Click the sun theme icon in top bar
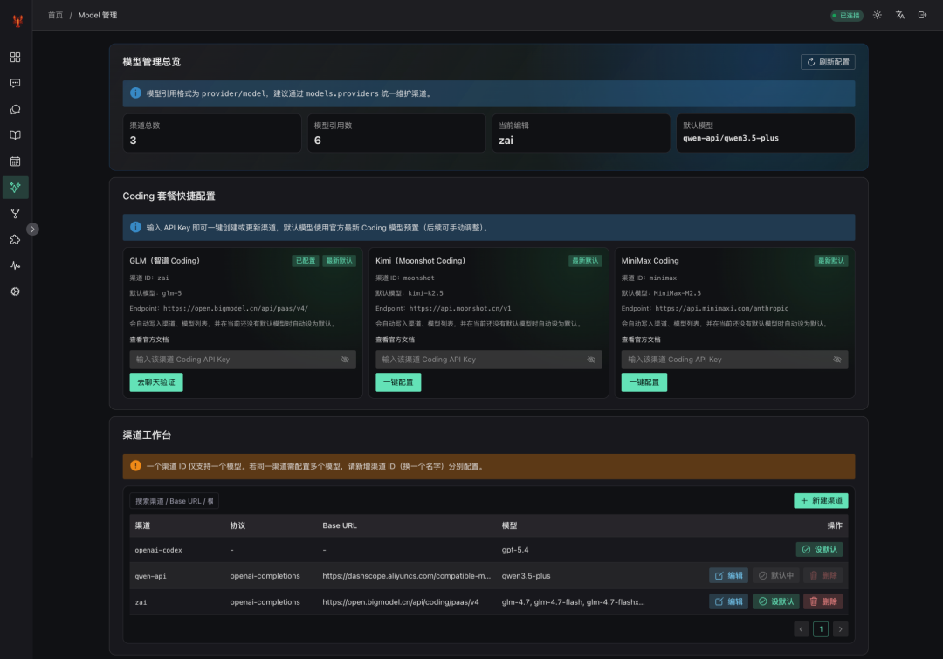The width and height of the screenshot is (943, 659). (x=877, y=15)
